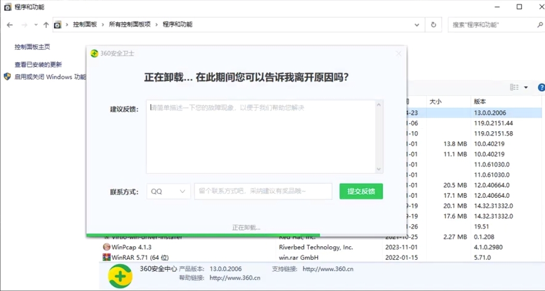Maximize the 程序和功能 window
Viewport: 545px width, 291px height.
(519, 7)
